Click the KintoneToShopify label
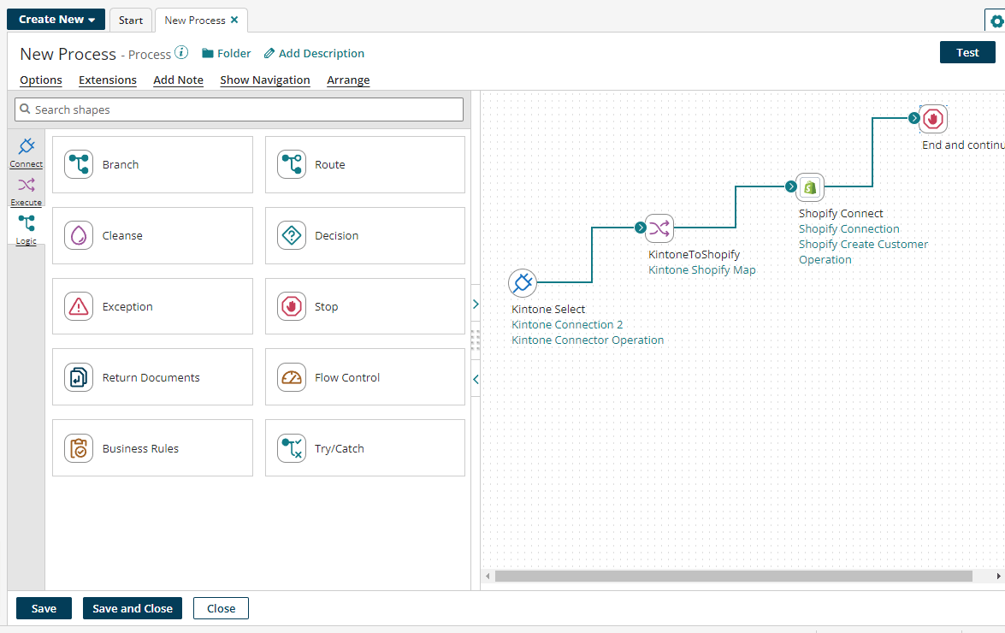Screen dimensions: 1005x633 click(695, 254)
